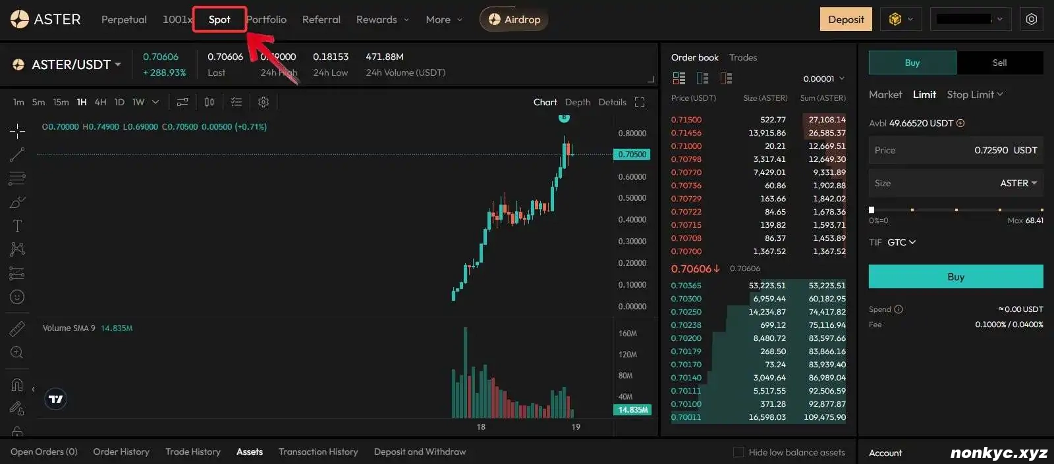The width and height of the screenshot is (1054, 464).
Task: Select the crosshair cursor tool
Action: click(x=17, y=131)
